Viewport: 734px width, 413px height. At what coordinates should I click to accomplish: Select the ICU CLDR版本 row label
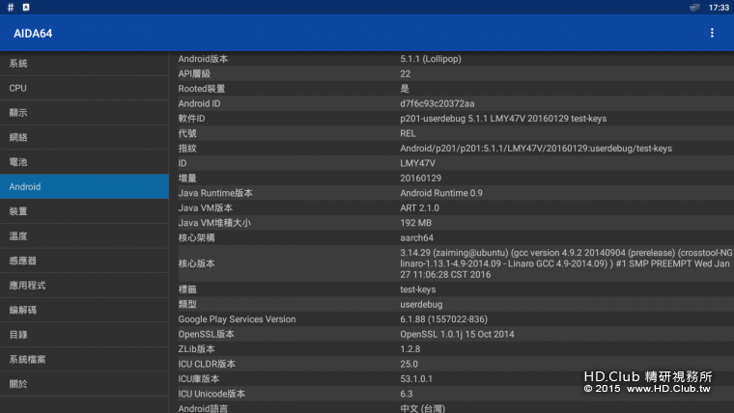point(207,365)
